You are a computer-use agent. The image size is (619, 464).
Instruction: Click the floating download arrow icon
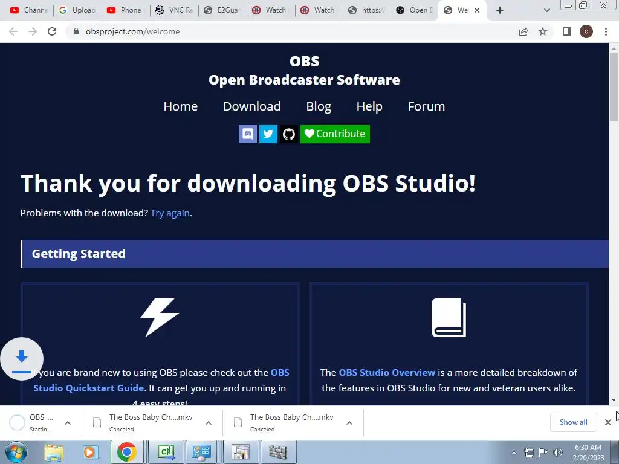pyautogui.click(x=22, y=359)
